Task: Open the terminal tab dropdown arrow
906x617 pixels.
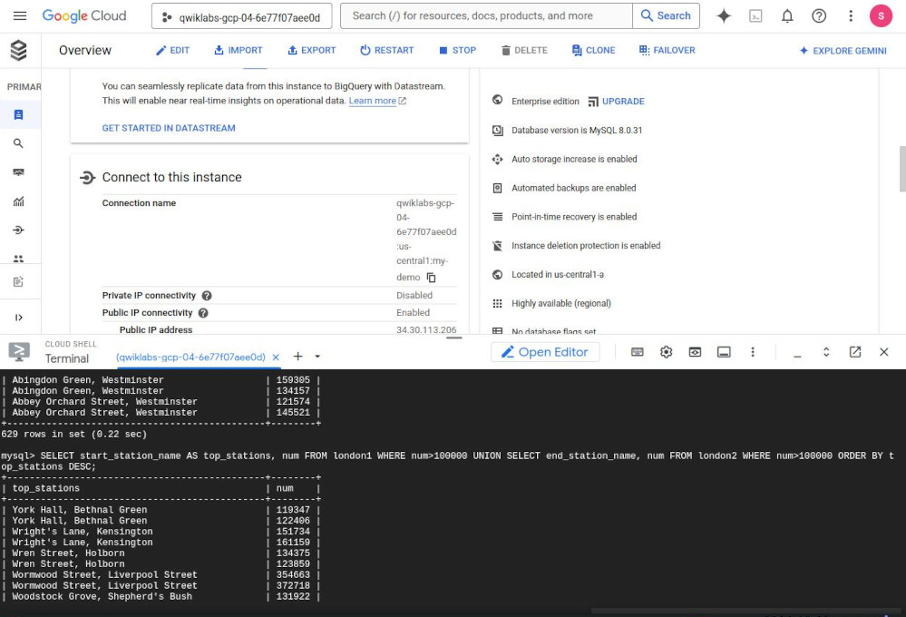Action: (317, 357)
